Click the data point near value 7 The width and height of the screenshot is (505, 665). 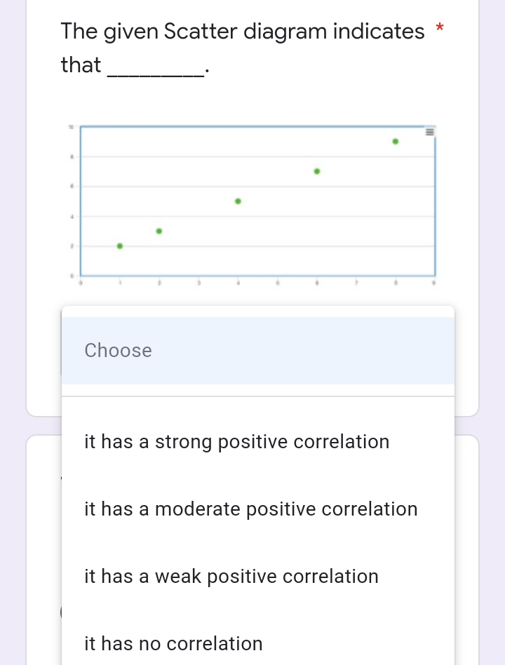click(x=317, y=170)
